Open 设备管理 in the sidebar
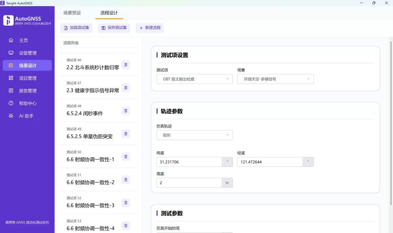This screenshot has height=233, width=393. [x=27, y=53]
